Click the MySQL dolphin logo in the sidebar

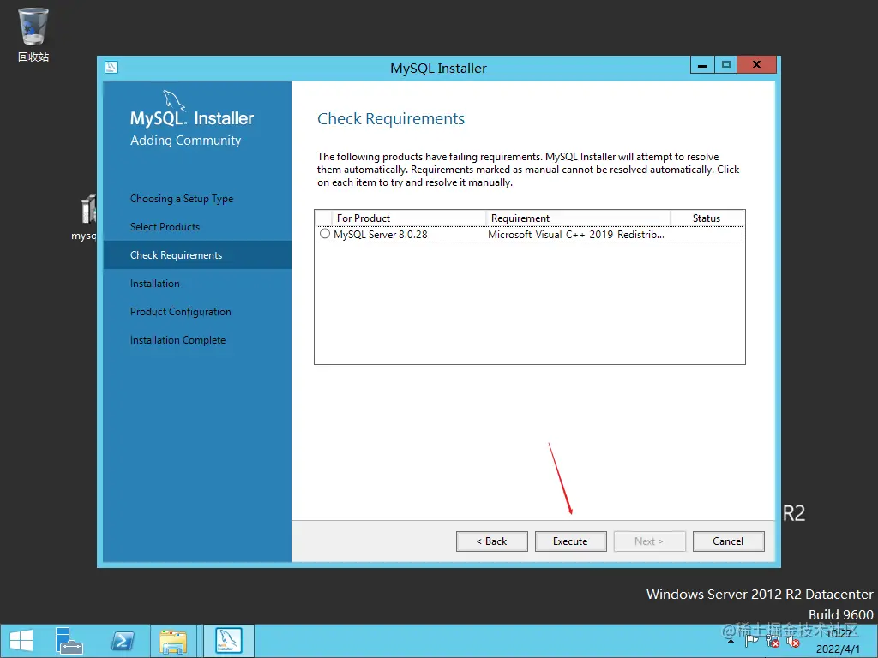click(173, 101)
